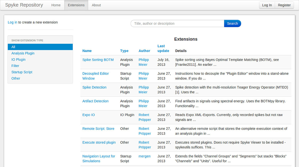Screen dimensions: 299x167
Task: Sort table by Last update column
Action: pos(163,48)
